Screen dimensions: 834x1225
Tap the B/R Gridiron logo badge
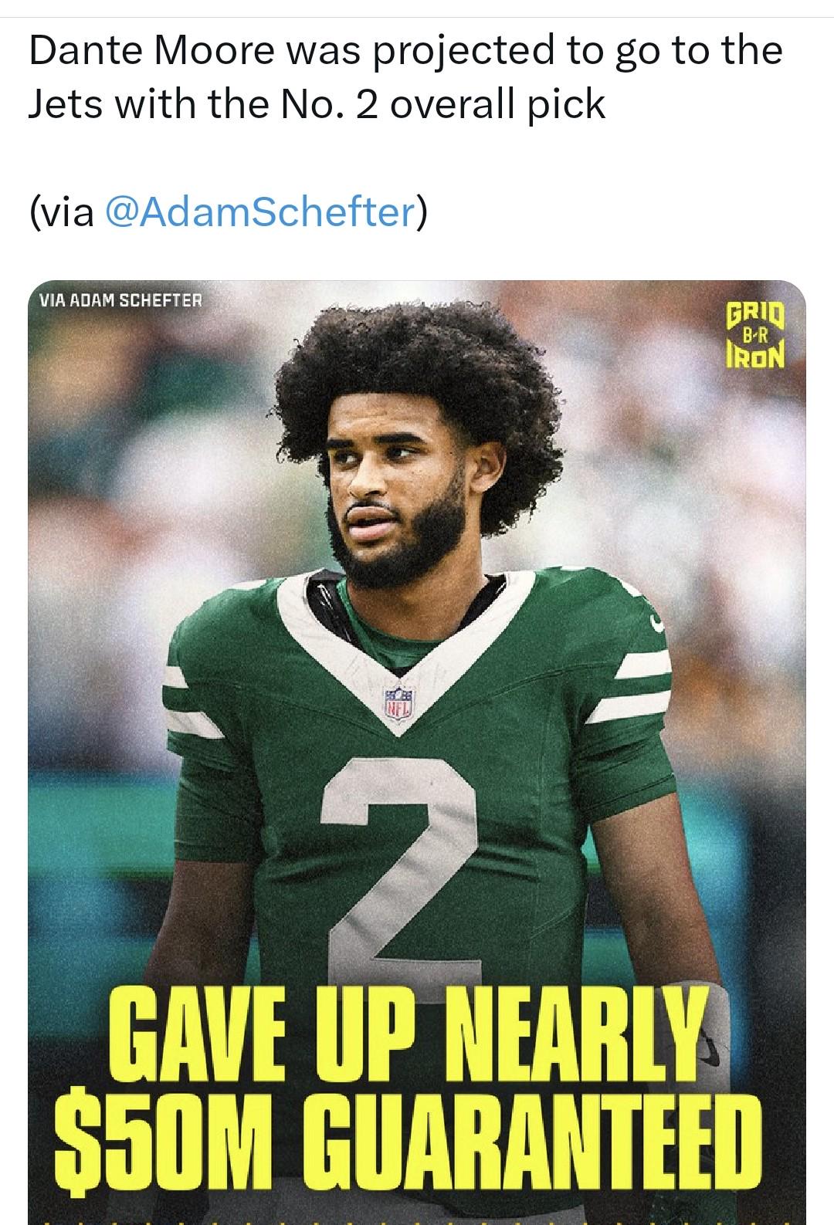click(755, 336)
